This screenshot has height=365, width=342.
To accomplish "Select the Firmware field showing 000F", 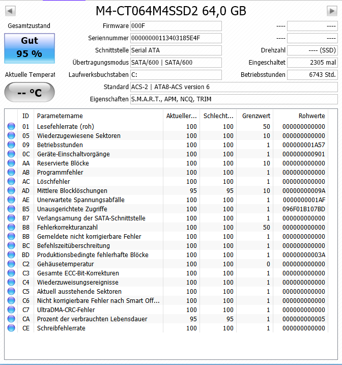I will click(x=176, y=26).
